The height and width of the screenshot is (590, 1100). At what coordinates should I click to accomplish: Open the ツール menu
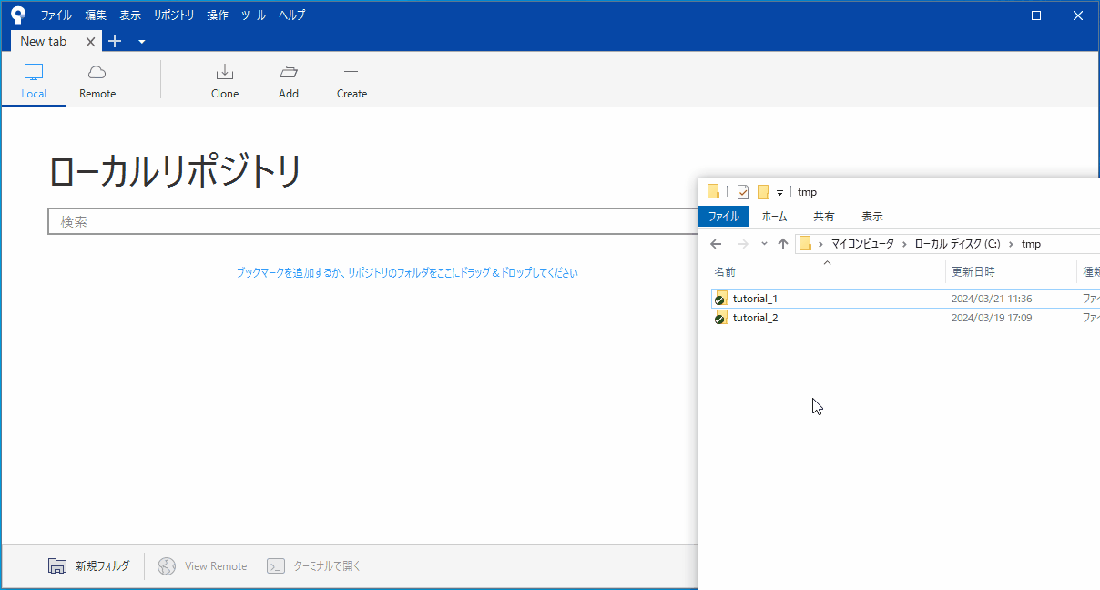253,15
